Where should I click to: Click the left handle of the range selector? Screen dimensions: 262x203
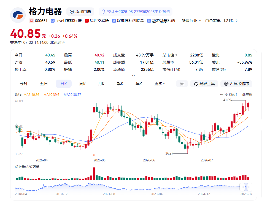coord(242,187)
